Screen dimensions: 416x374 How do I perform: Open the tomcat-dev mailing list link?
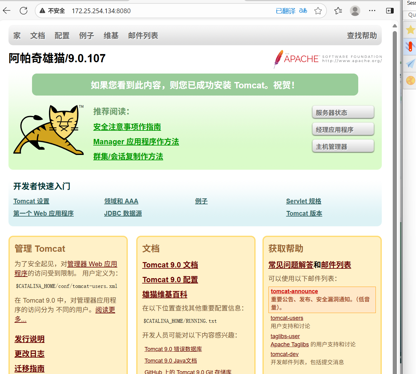pos(284,354)
